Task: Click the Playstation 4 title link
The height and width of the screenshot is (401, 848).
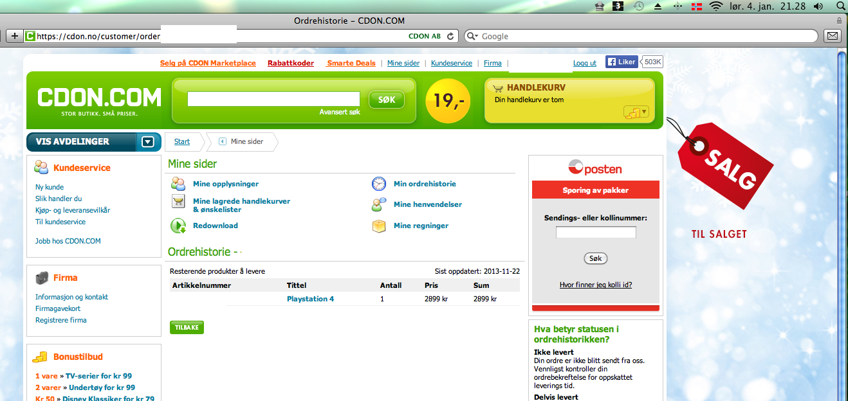Action: tap(310, 299)
